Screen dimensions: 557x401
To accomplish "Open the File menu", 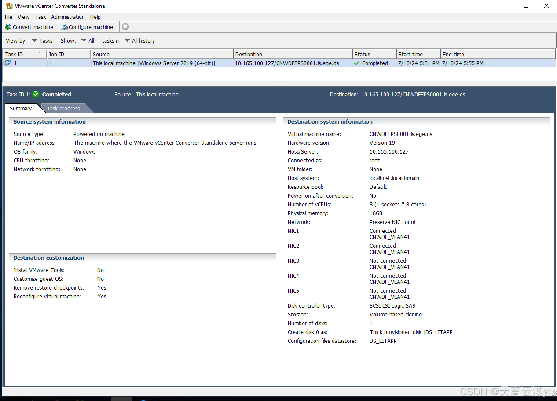I will pos(8,17).
